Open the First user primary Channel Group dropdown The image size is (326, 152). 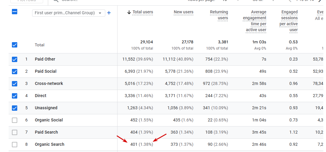click(x=68, y=13)
